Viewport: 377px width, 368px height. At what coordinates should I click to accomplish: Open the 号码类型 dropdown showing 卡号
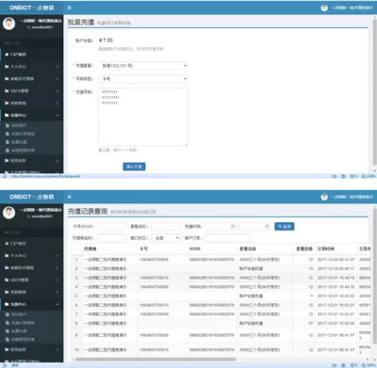[x=143, y=79]
